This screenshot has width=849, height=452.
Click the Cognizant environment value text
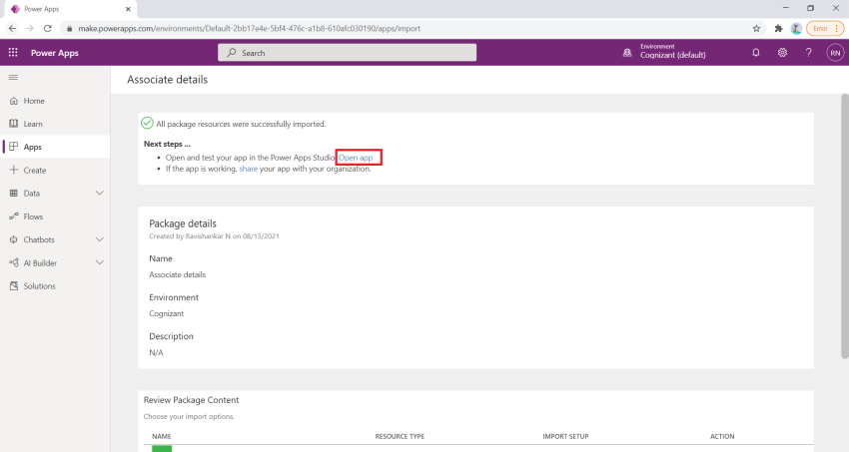click(x=166, y=313)
